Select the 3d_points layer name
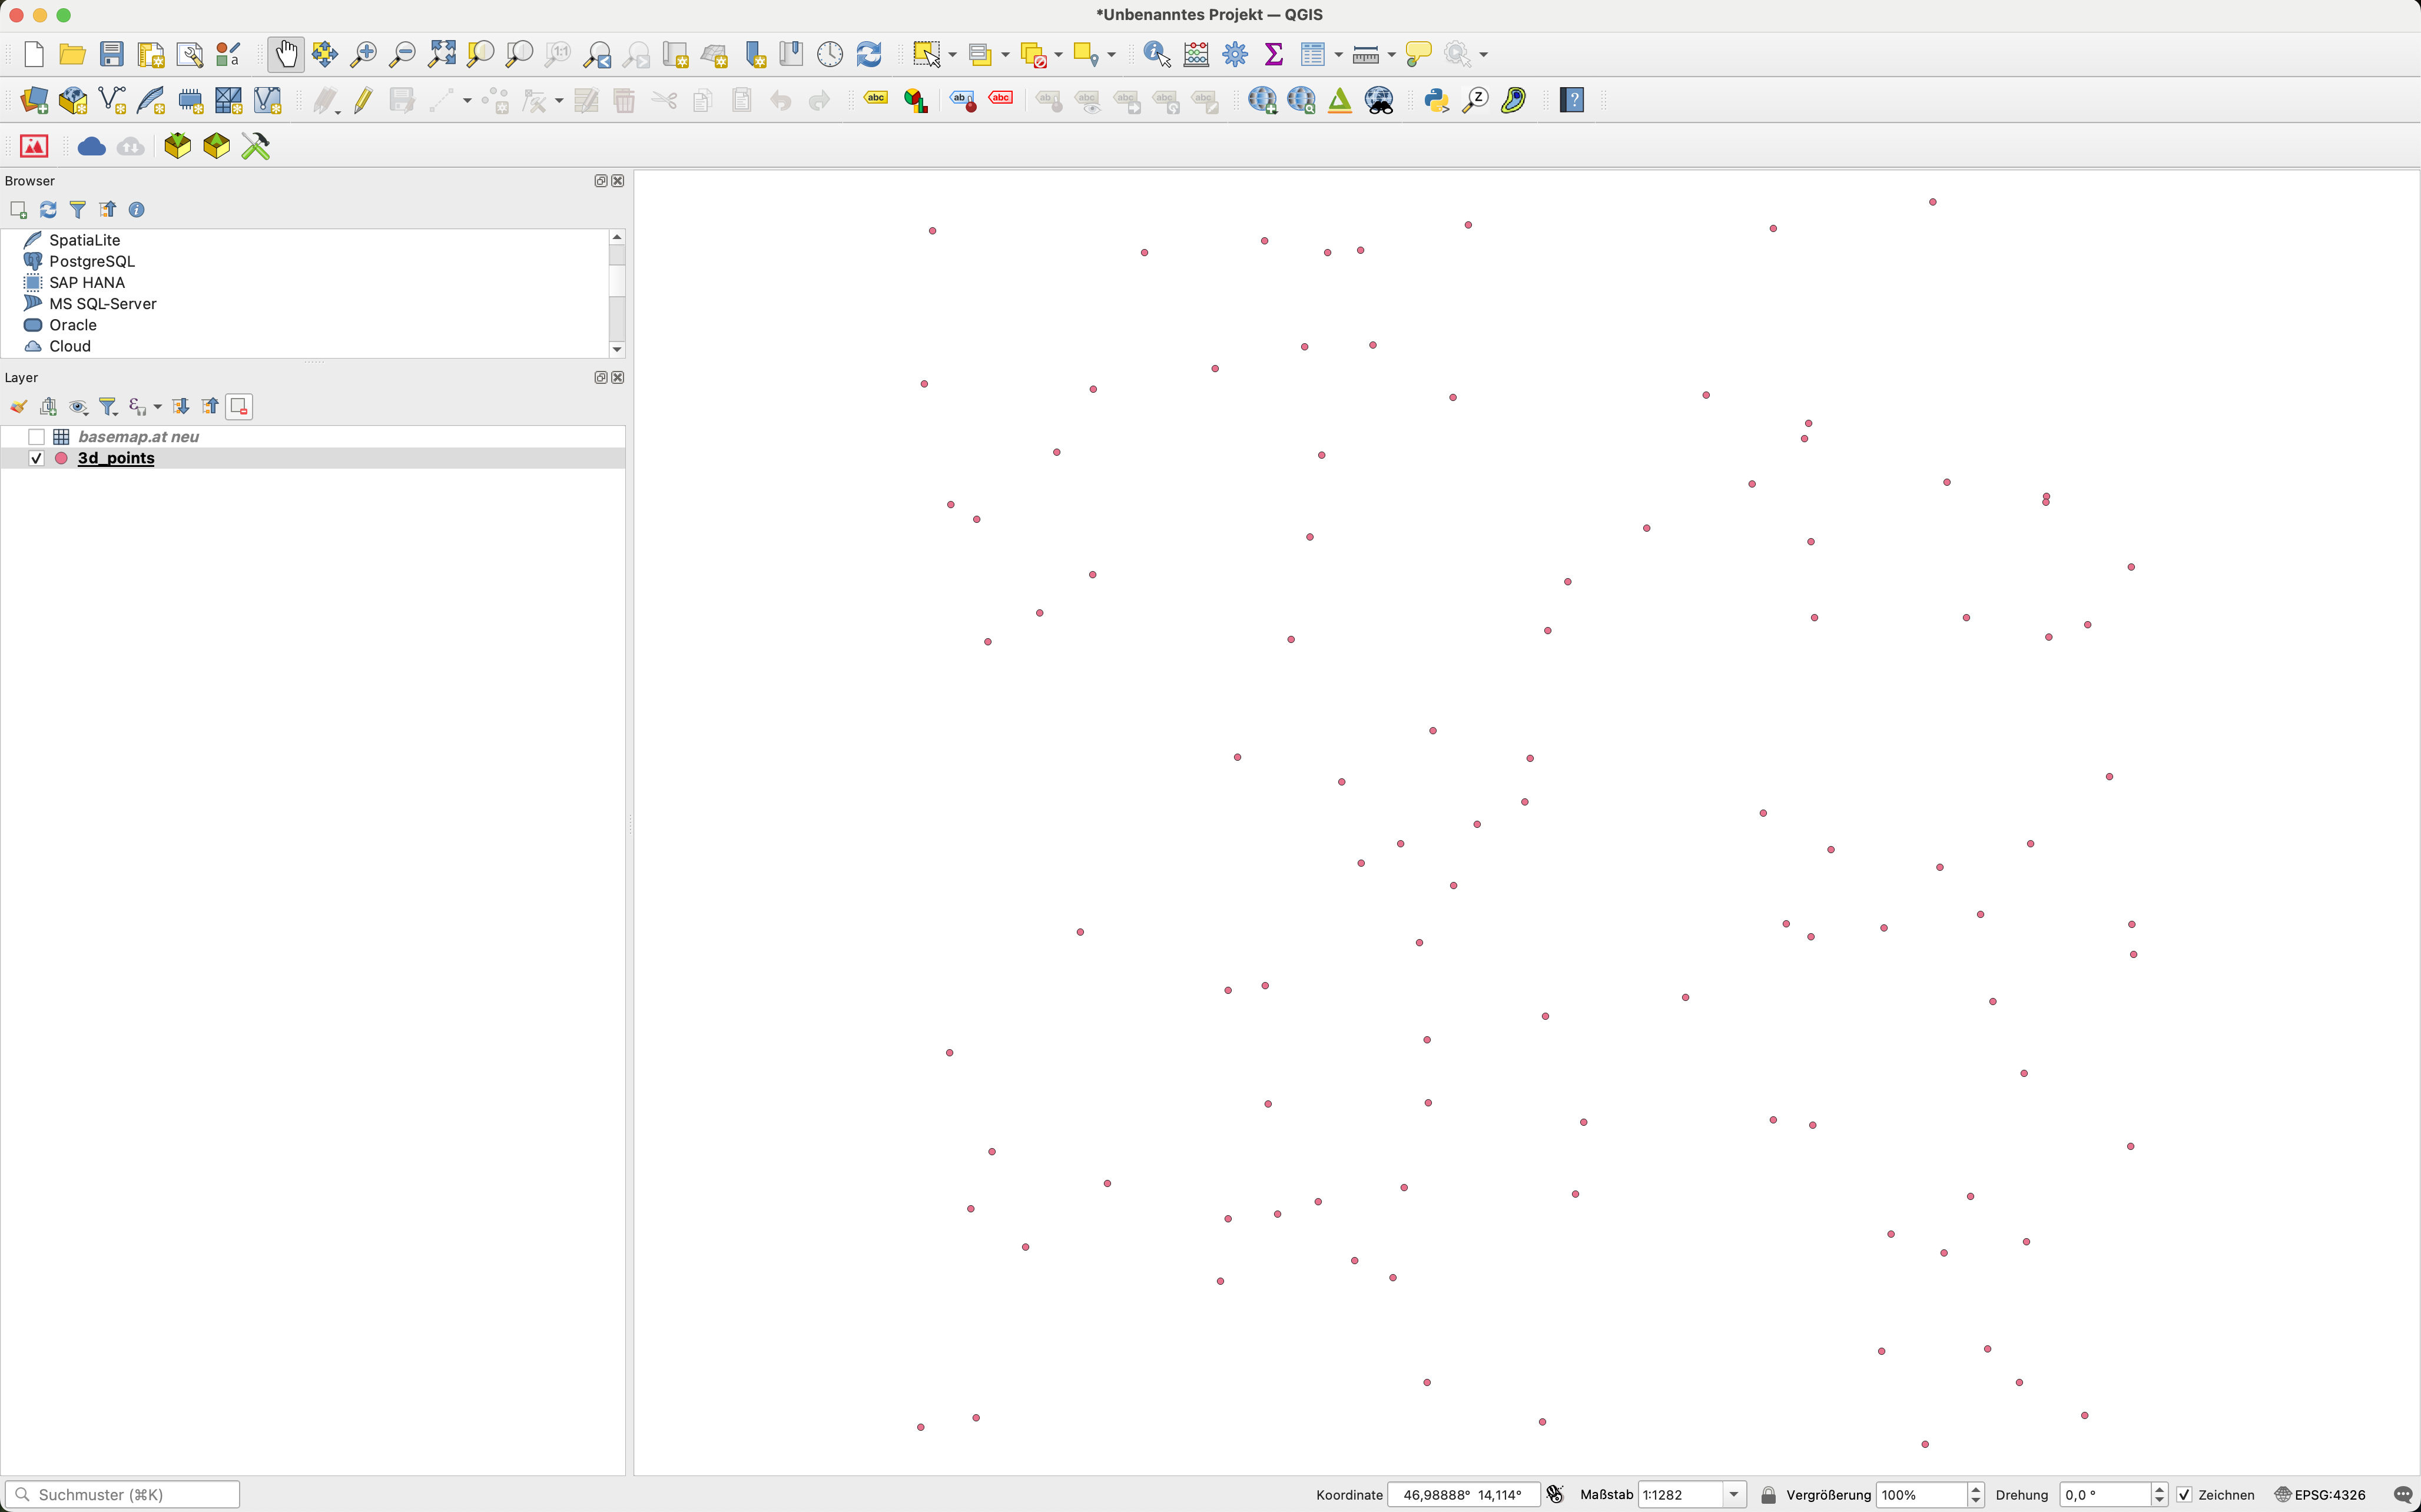2421x1512 pixels. [x=116, y=458]
